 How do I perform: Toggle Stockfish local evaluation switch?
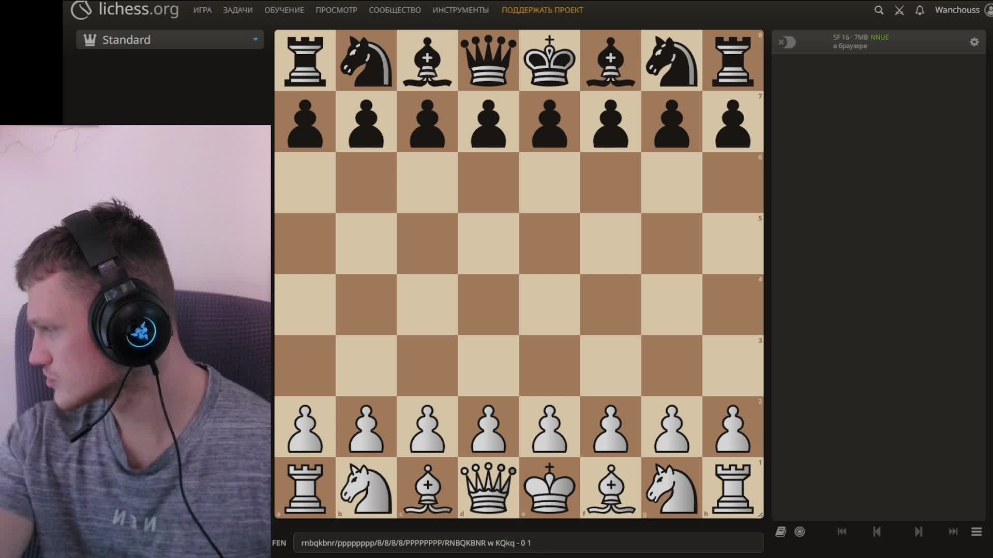787,42
